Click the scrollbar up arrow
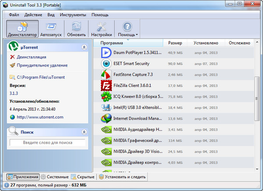Screen dimensions: 263x191 pos(257,42)
